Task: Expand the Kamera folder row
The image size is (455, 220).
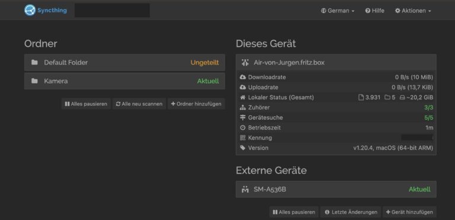Action: coord(124,81)
